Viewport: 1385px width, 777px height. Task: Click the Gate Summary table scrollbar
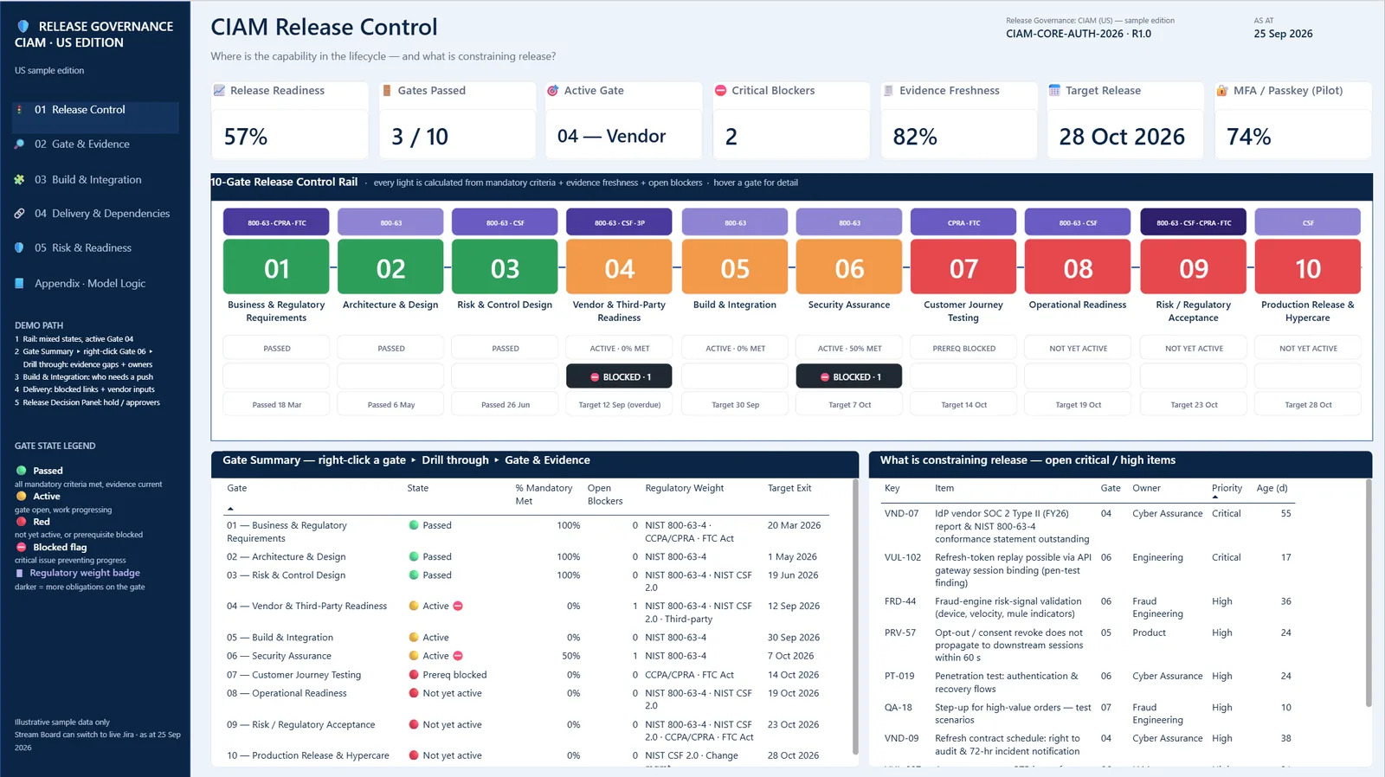855,616
